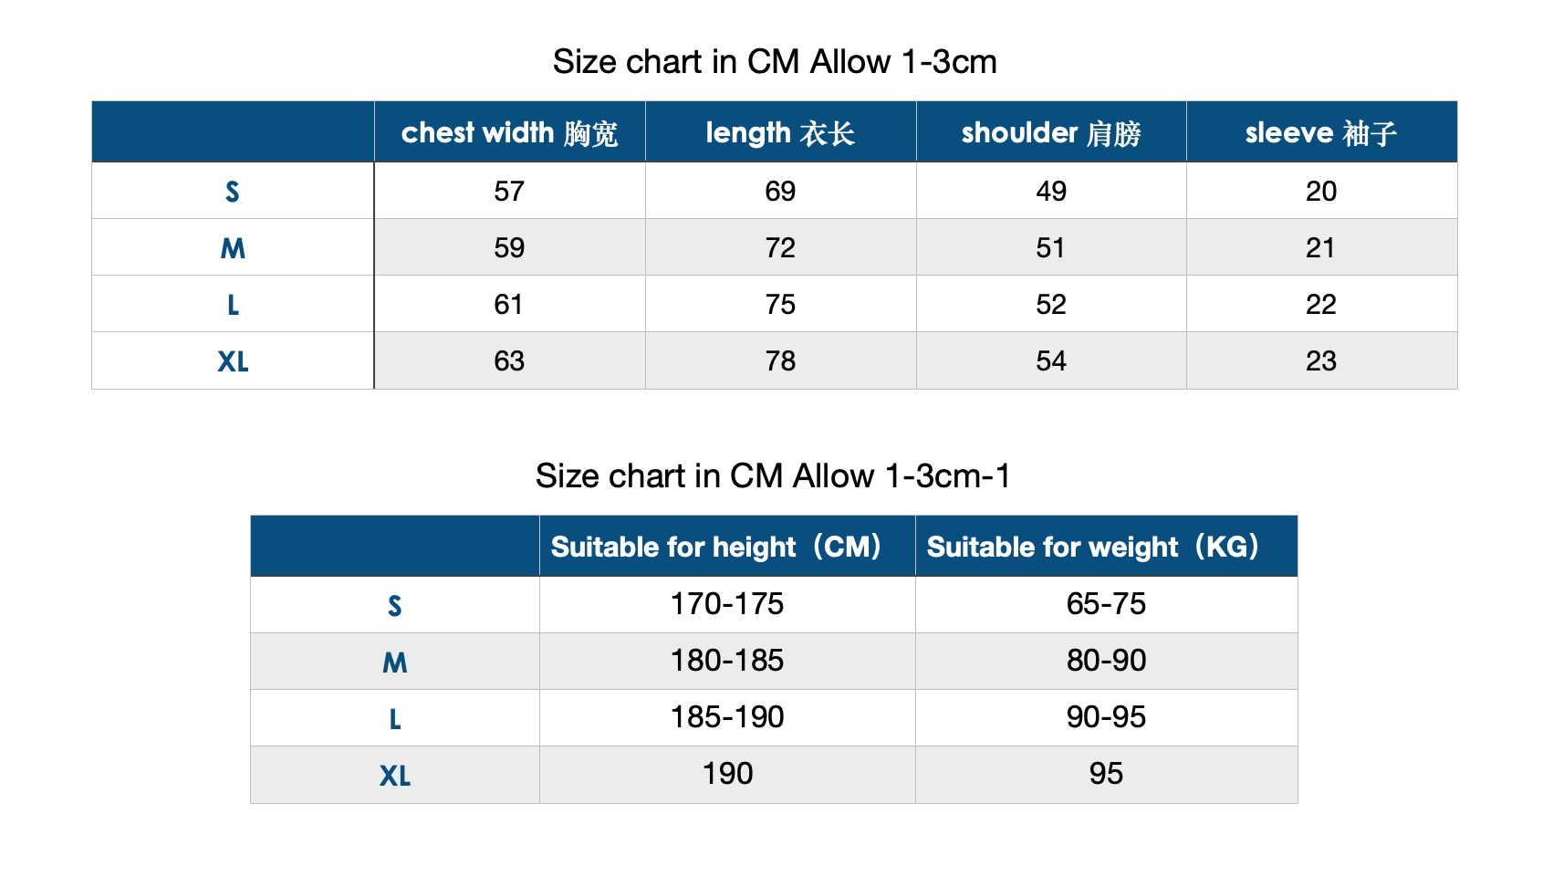Select the 'sleeve' column header
Screen dimensions: 1553x887
(1321, 132)
